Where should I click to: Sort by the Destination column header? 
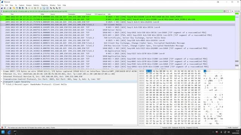point(72,14)
